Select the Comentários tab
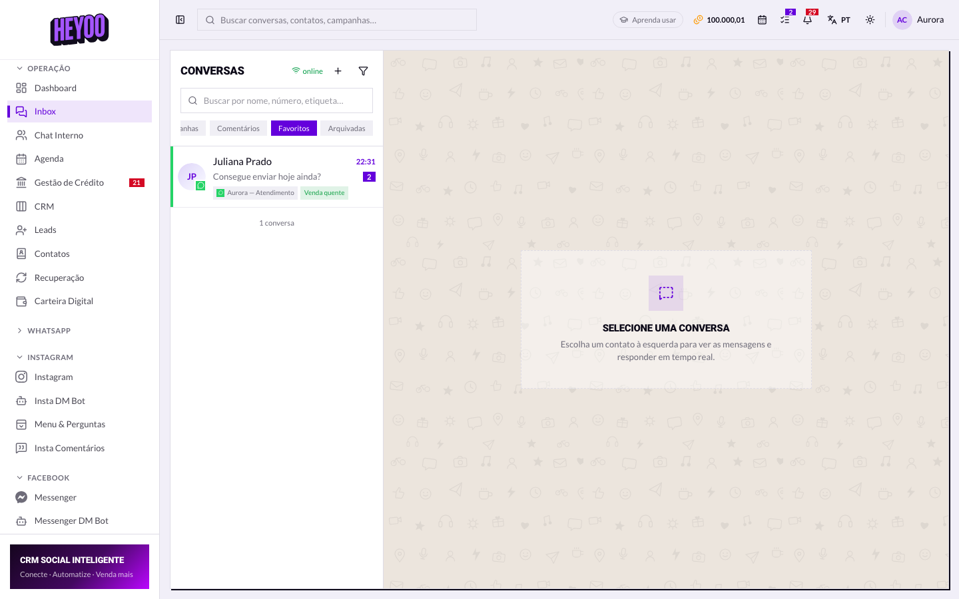The height and width of the screenshot is (599, 959). 238,128
